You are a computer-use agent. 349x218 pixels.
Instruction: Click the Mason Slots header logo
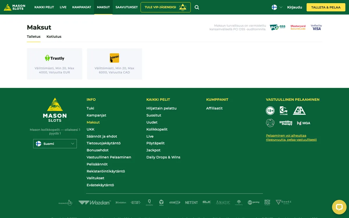[x=15, y=7]
